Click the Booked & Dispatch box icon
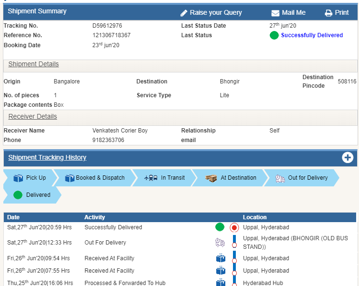Screen dimensions: 359x286 click(70, 178)
